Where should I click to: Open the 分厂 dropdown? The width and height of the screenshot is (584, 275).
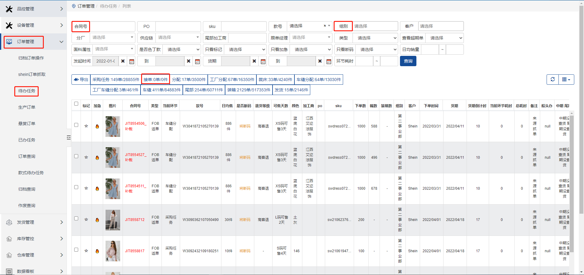(113, 38)
